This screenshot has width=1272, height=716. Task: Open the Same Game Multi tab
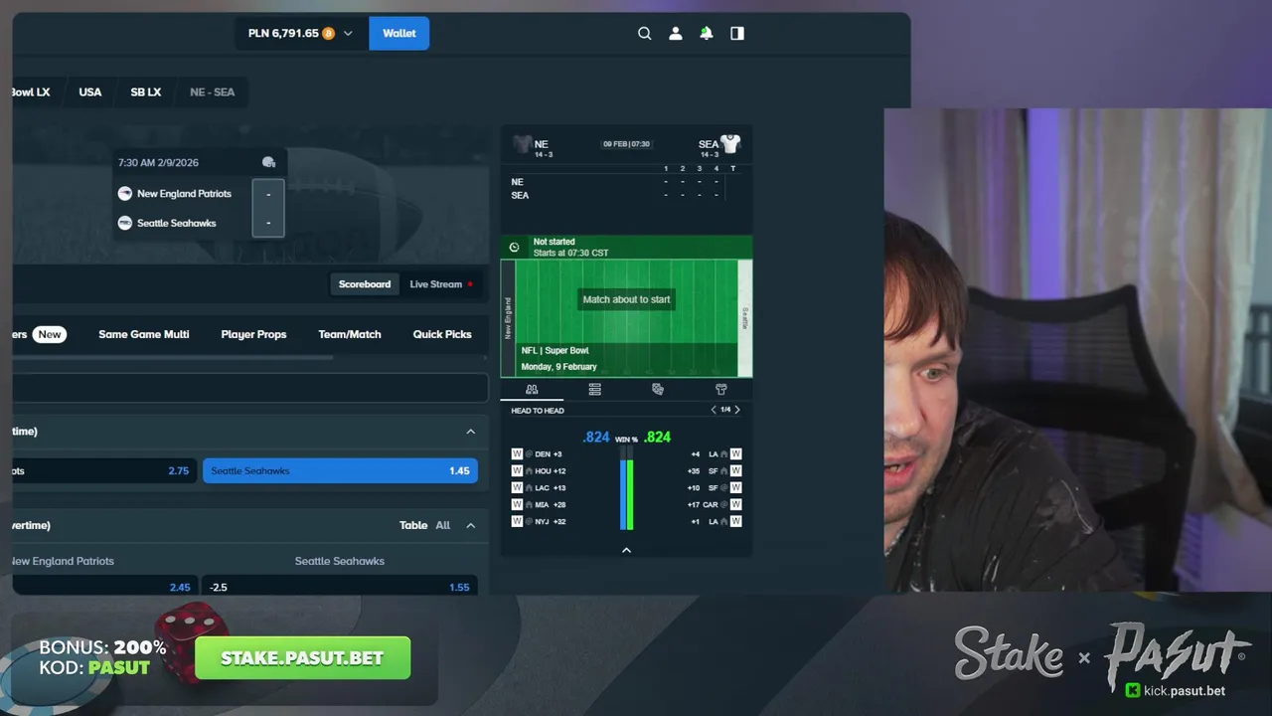pos(144,334)
